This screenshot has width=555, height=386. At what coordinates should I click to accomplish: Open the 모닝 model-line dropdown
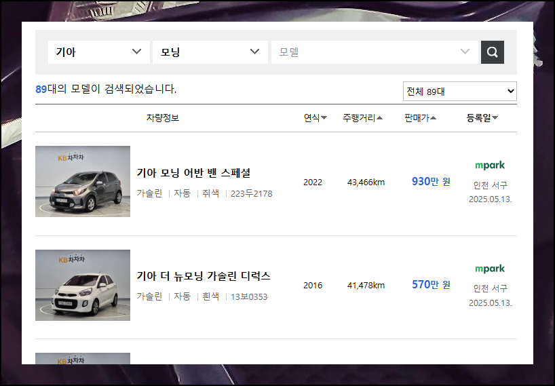(x=210, y=52)
